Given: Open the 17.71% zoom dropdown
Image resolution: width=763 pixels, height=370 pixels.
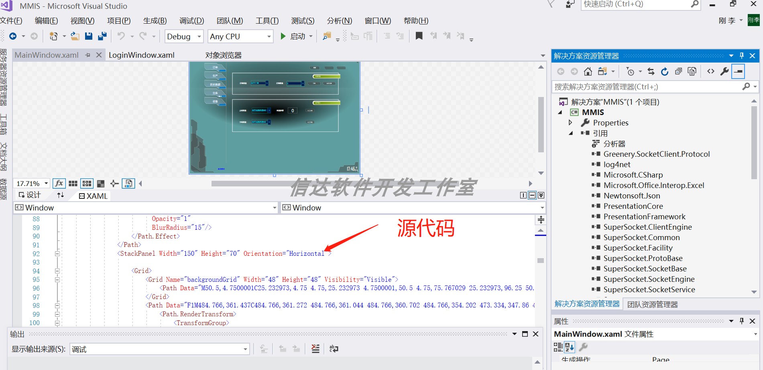Looking at the screenshot, I should coord(46,184).
